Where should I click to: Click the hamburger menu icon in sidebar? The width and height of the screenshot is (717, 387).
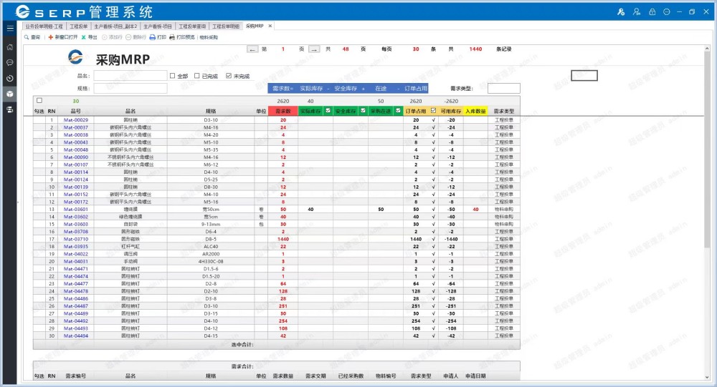coord(10,29)
